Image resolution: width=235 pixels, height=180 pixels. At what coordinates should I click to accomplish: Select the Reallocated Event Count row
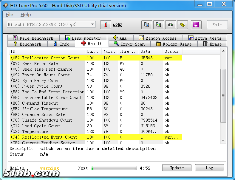(50, 137)
